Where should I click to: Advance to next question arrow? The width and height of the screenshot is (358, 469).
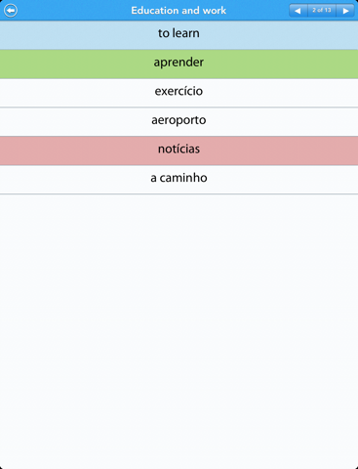[345, 11]
